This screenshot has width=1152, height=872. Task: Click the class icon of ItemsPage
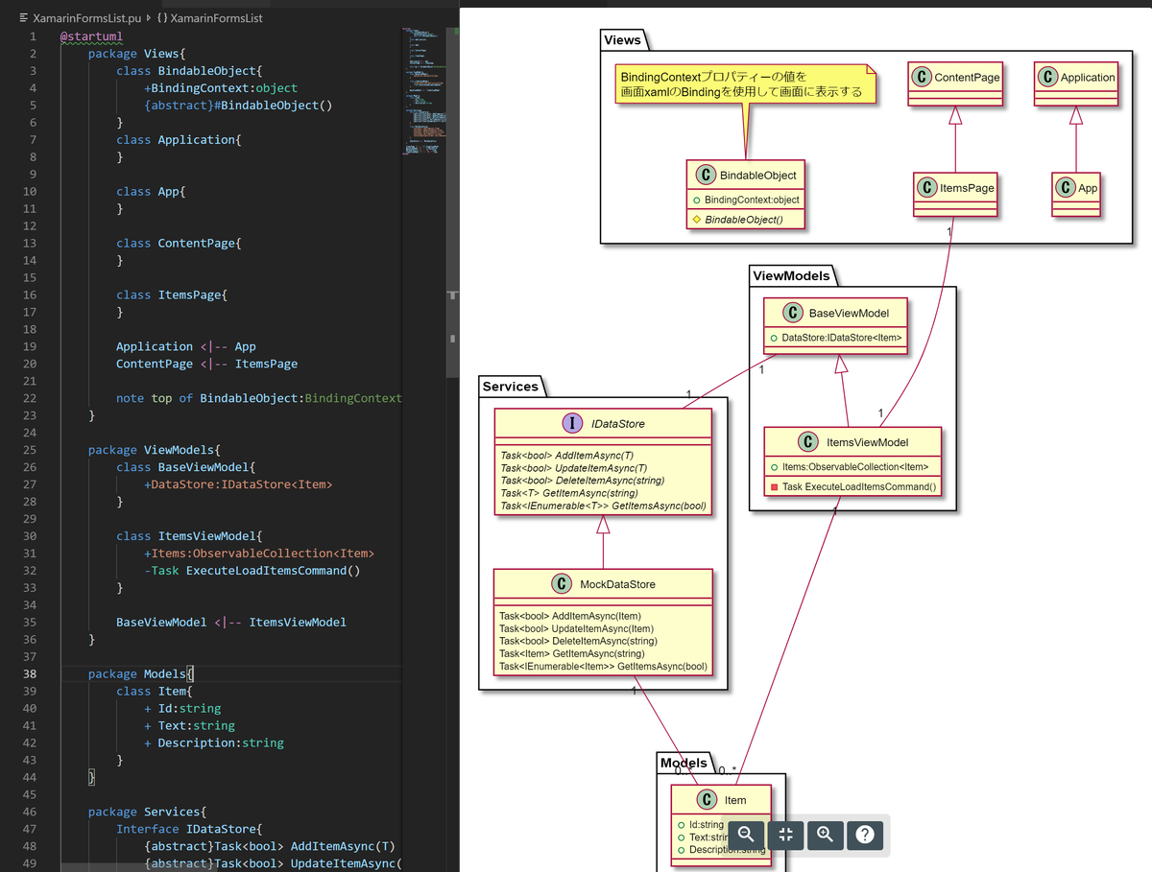click(x=926, y=188)
